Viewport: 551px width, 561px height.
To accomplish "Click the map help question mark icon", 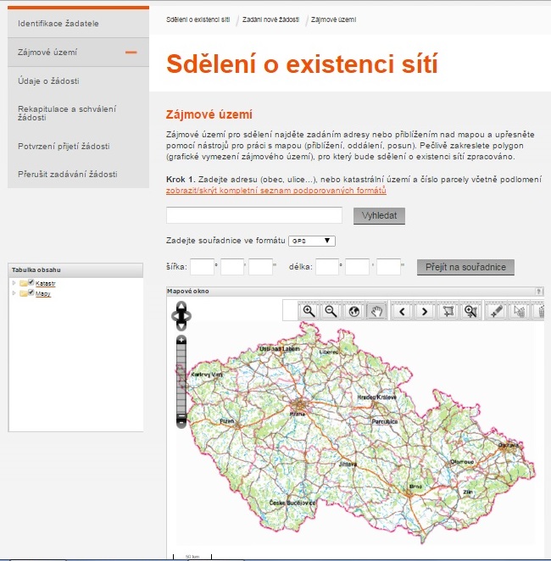I will coord(539,292).
